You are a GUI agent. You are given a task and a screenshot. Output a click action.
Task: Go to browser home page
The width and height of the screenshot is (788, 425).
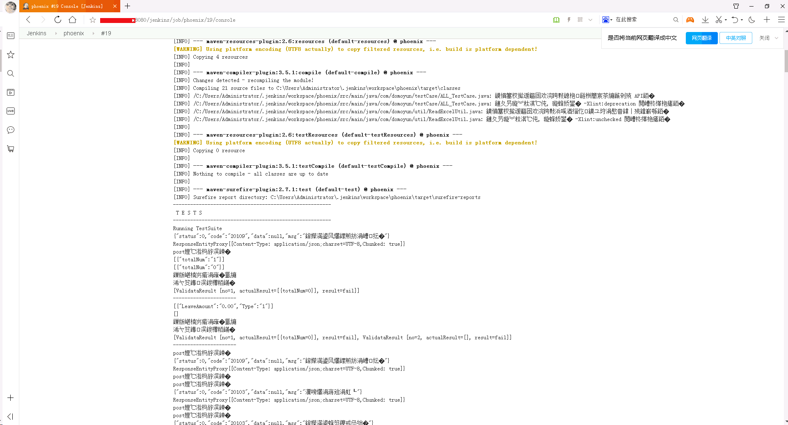pos(73,20)
